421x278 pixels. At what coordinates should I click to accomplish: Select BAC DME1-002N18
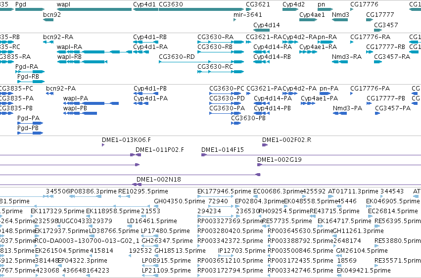coord(159,180)
